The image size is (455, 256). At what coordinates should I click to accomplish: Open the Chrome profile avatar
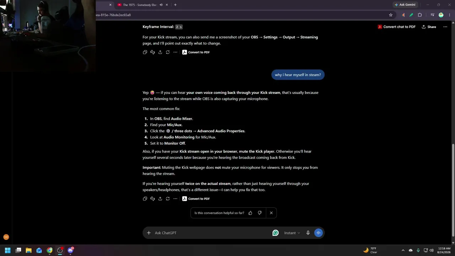441,15
